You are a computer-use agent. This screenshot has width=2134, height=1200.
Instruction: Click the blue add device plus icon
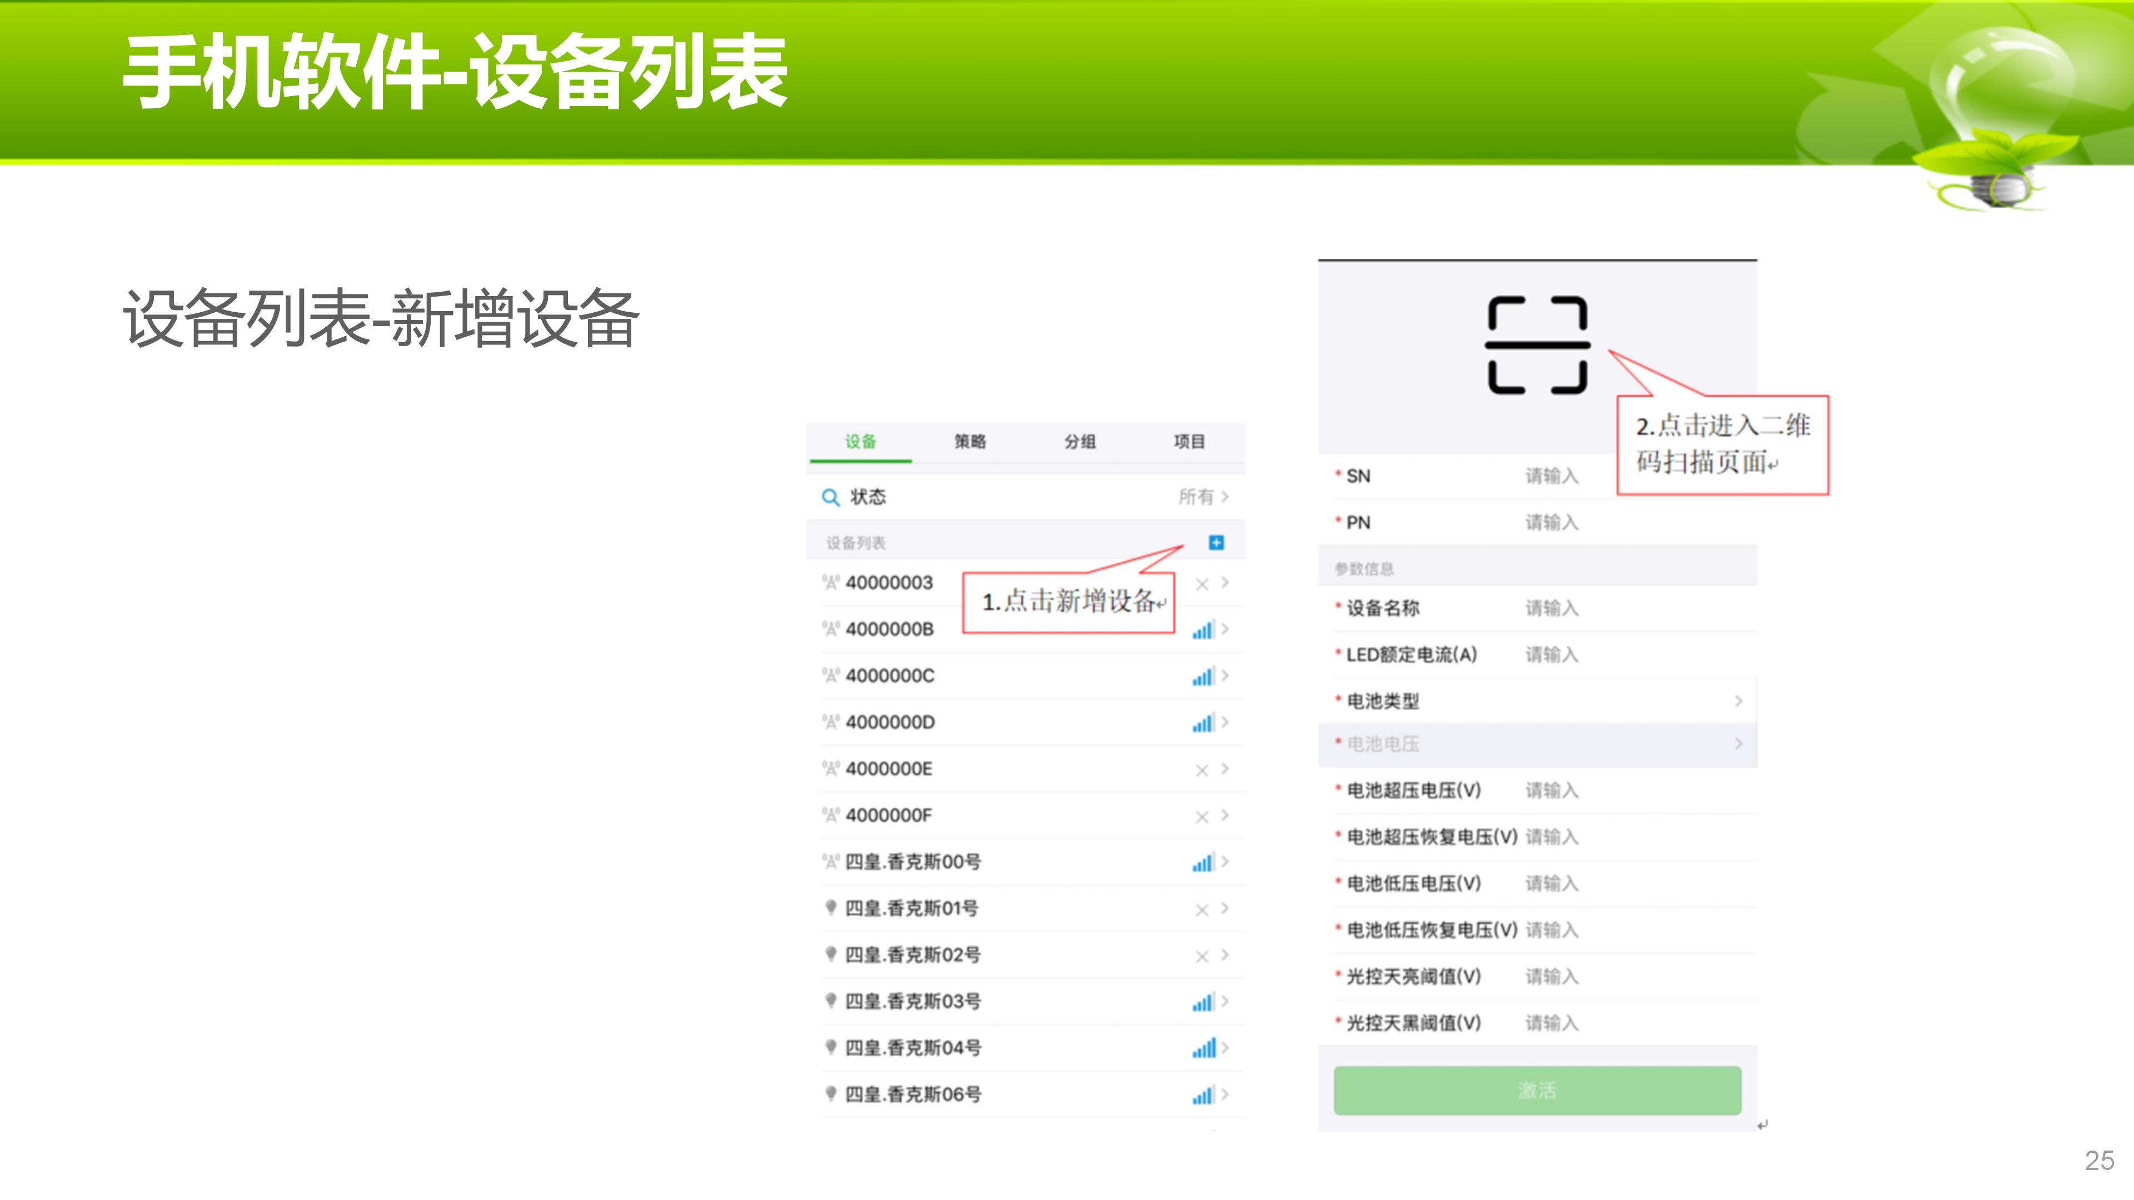point(1216,542)
